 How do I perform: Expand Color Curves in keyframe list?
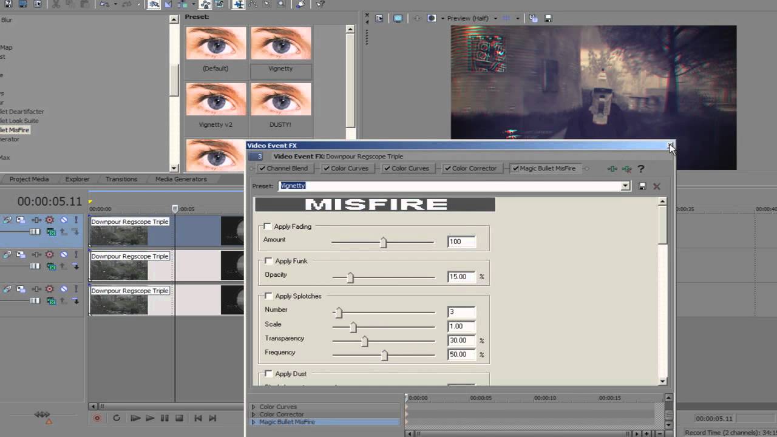point(254,407)
